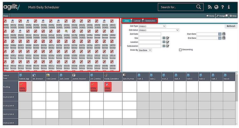Open the Order By Due Date dropdown
The height and width of the screenshot is (128, 239).
point(146,50)
